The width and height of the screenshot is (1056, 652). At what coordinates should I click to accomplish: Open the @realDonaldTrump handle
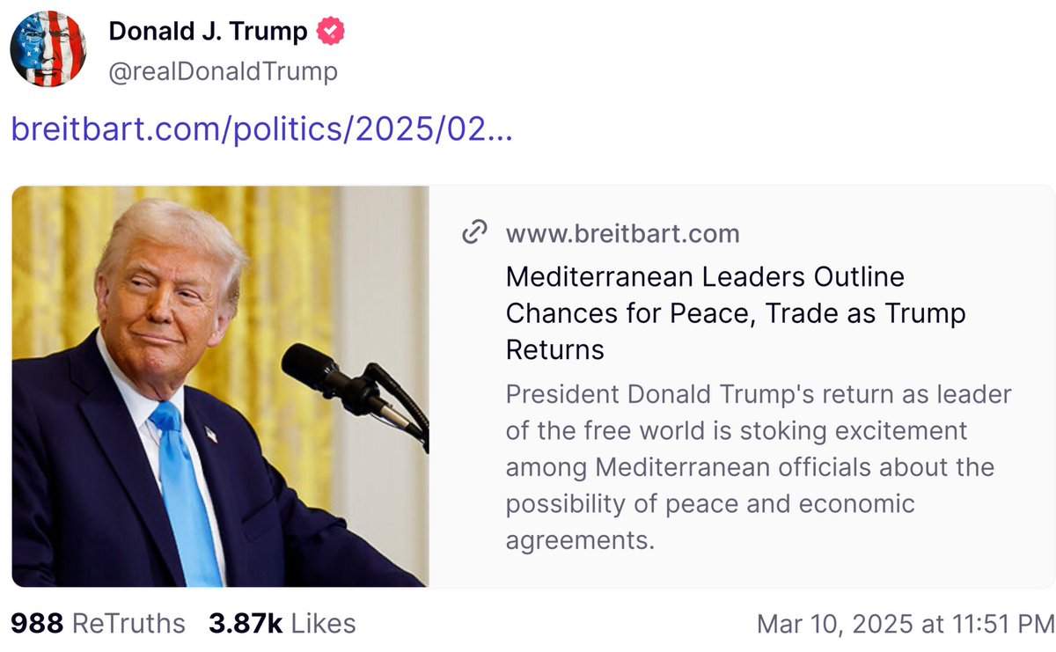(223, 71)
